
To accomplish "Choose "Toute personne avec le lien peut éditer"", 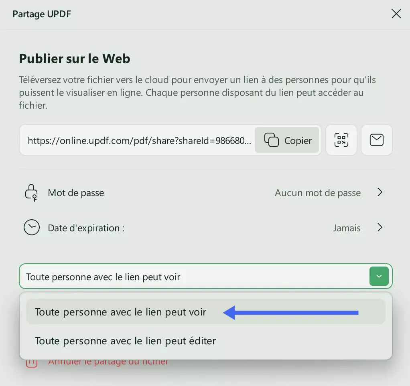I will point(125,341).
